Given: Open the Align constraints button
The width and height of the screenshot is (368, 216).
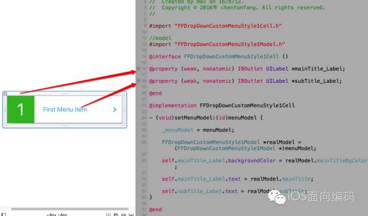Looking at the screenshot, I should click(116, 215).
